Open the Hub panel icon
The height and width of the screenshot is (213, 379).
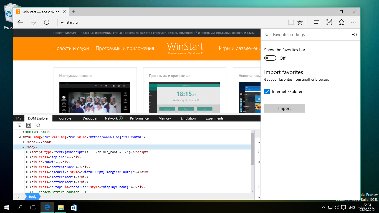pyautogui.click(x=317, y=22)
